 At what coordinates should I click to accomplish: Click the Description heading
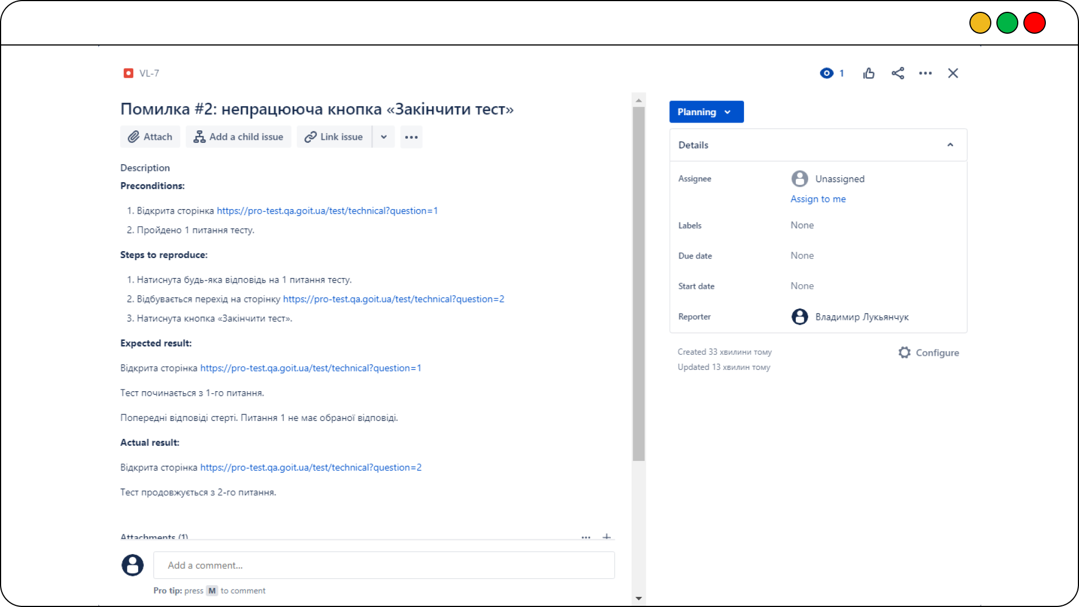click(x=145, y=168)
